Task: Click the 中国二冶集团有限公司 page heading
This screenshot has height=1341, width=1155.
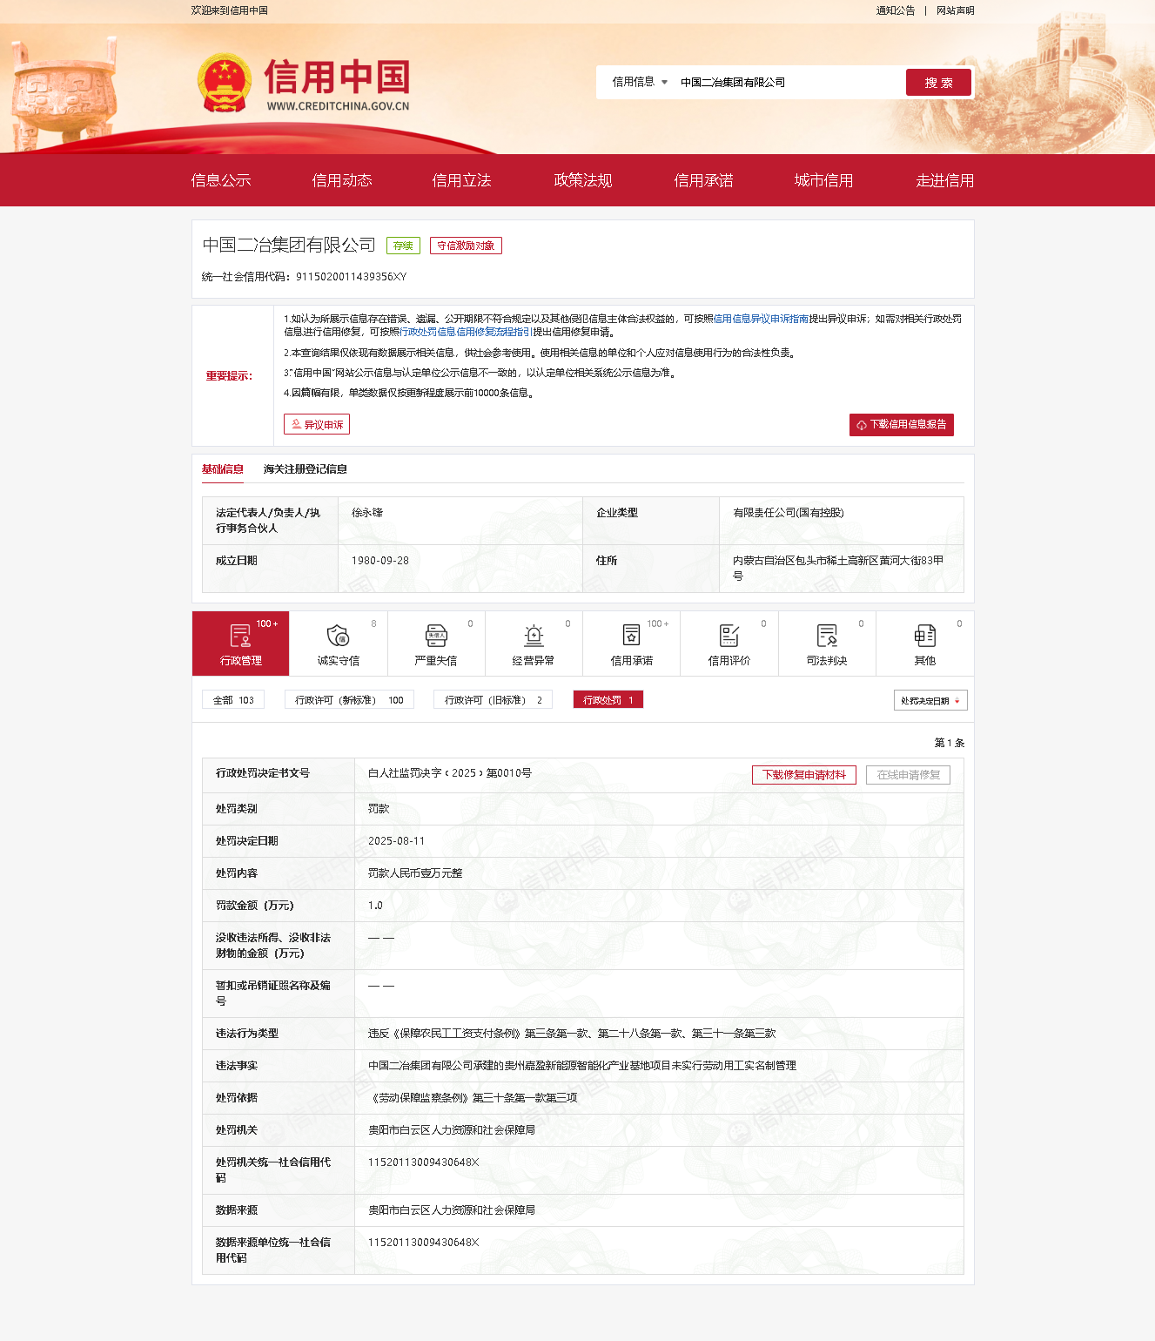Action: [289, 245]
